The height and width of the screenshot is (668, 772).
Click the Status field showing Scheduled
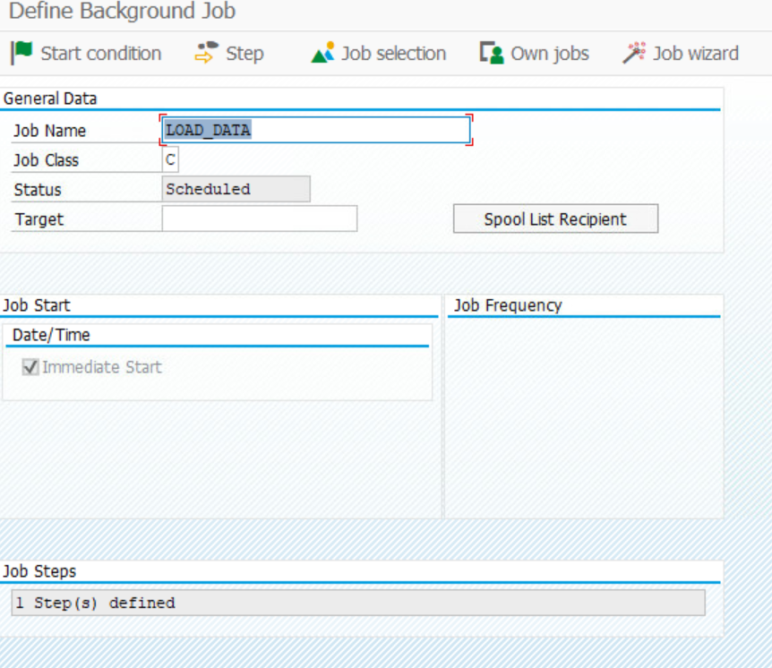point(236,189)
